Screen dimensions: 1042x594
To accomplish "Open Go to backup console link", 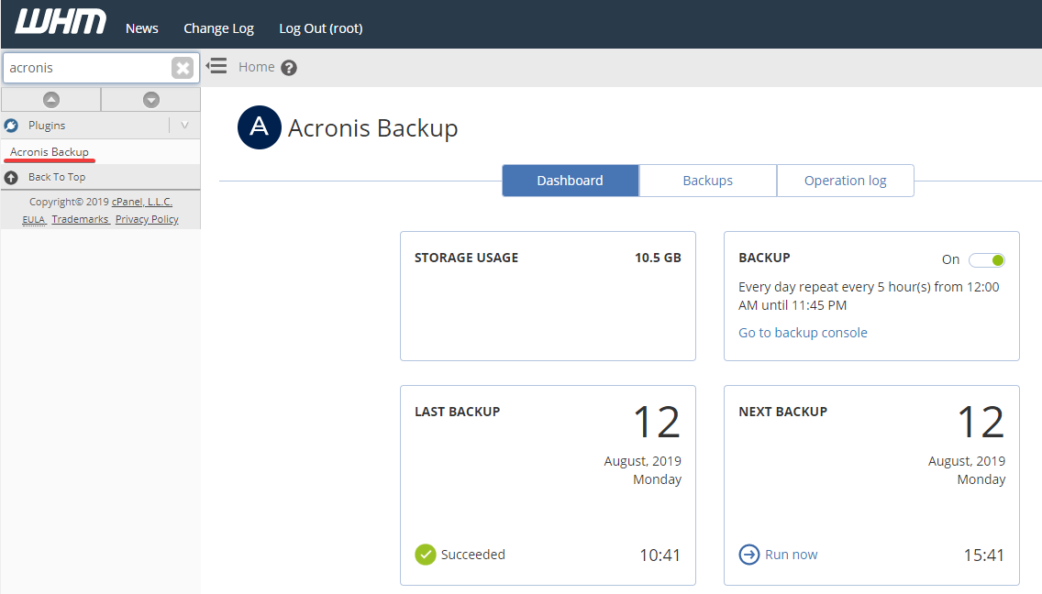I will pos(803,333).
